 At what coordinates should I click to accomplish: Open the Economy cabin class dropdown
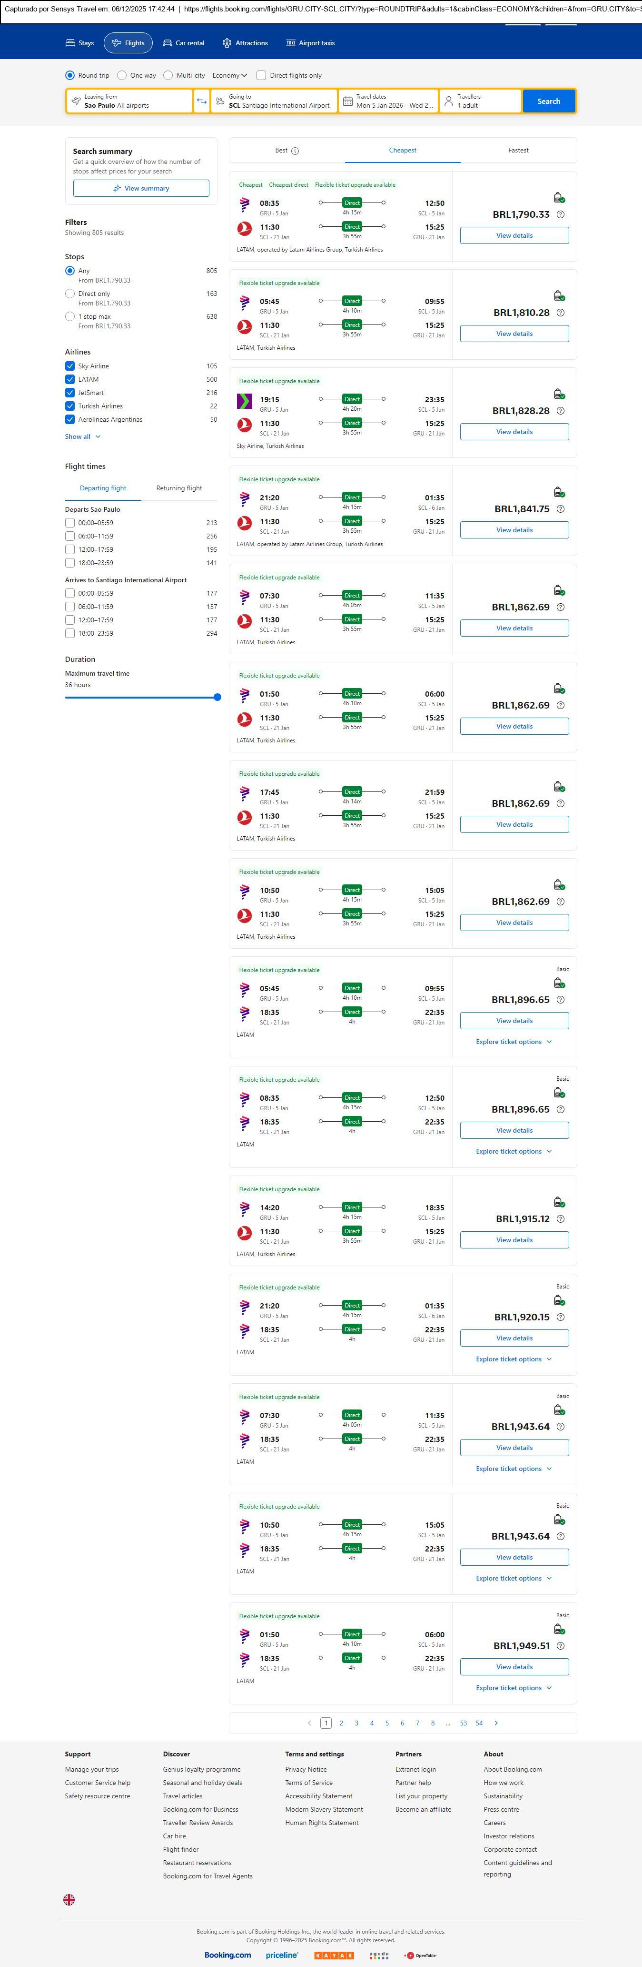tap(229, 76)
